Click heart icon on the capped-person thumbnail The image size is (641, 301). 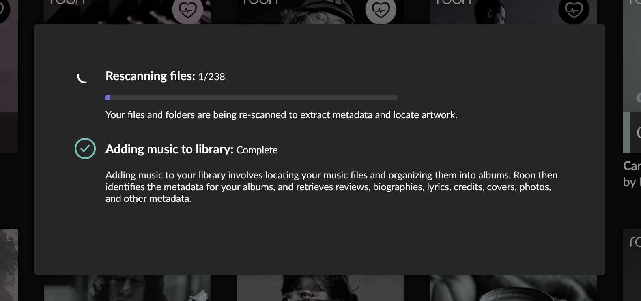[x=381, y=11]
